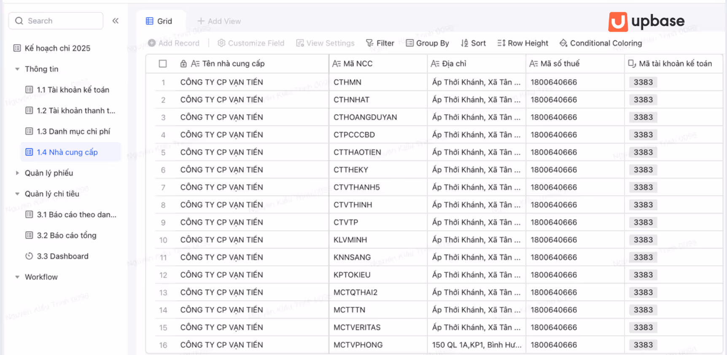Collapse the Quản lý chi tiêu section
The height and width of the screenshot is (355, 727).
pos(17,194)
